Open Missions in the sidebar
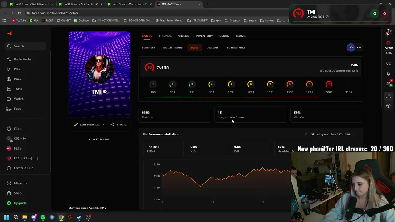This screenshot has width=395, height=222. click(x=20, y=183)
